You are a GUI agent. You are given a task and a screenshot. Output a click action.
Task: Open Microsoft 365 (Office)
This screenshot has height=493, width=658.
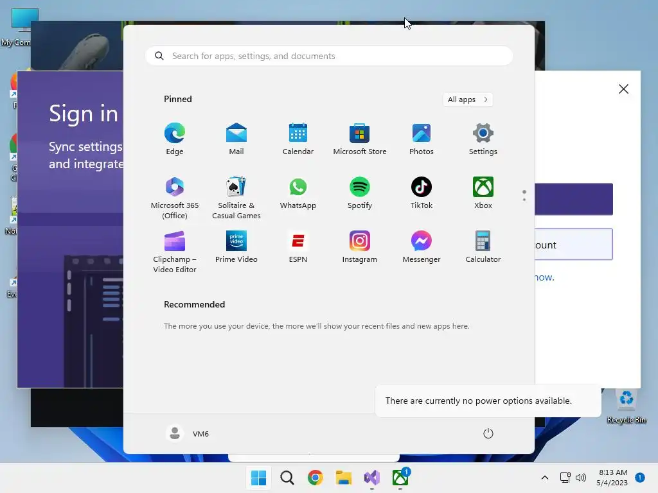click(175, 198)
